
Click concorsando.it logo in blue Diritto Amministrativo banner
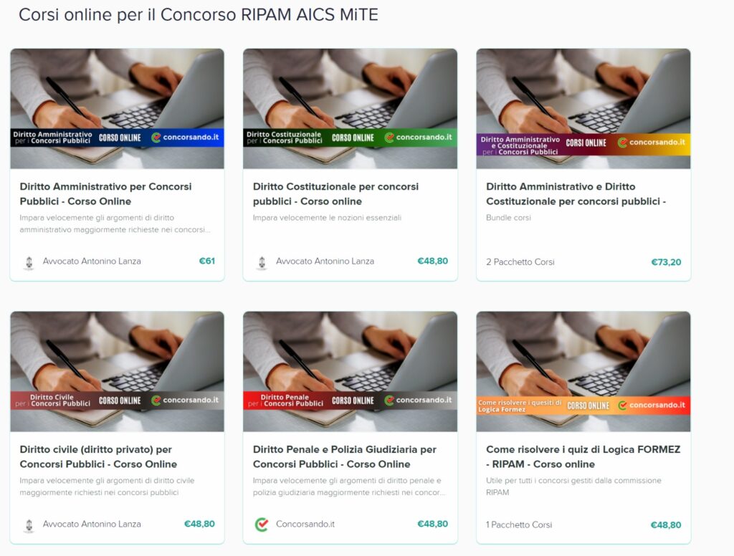186,137
